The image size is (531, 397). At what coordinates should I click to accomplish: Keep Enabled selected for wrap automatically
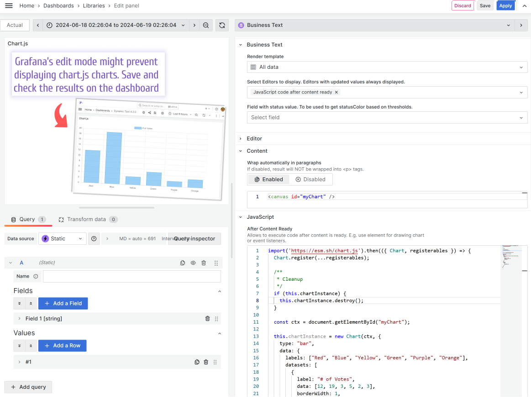pos(268,179)
